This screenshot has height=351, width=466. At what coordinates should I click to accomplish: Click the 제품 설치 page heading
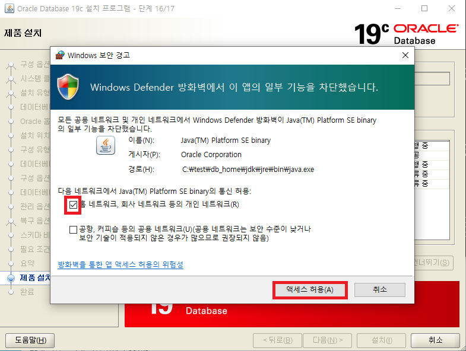point(23,33)
